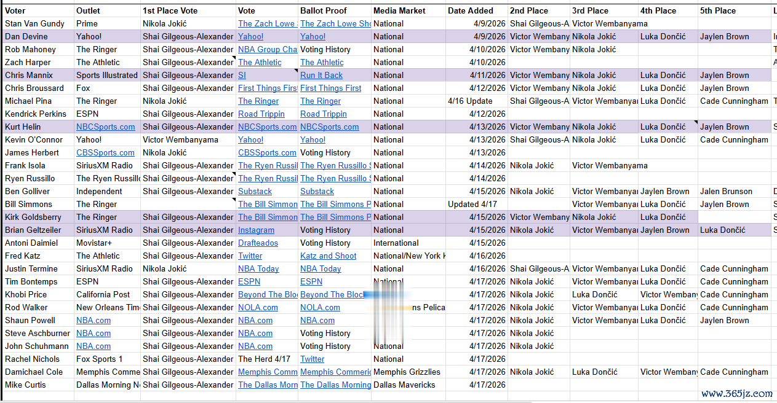Image resolution: width=777 pixels, height=403 pixels.
Task: Click the 'Updated 4/17' date cell
Action: [477, 204]
